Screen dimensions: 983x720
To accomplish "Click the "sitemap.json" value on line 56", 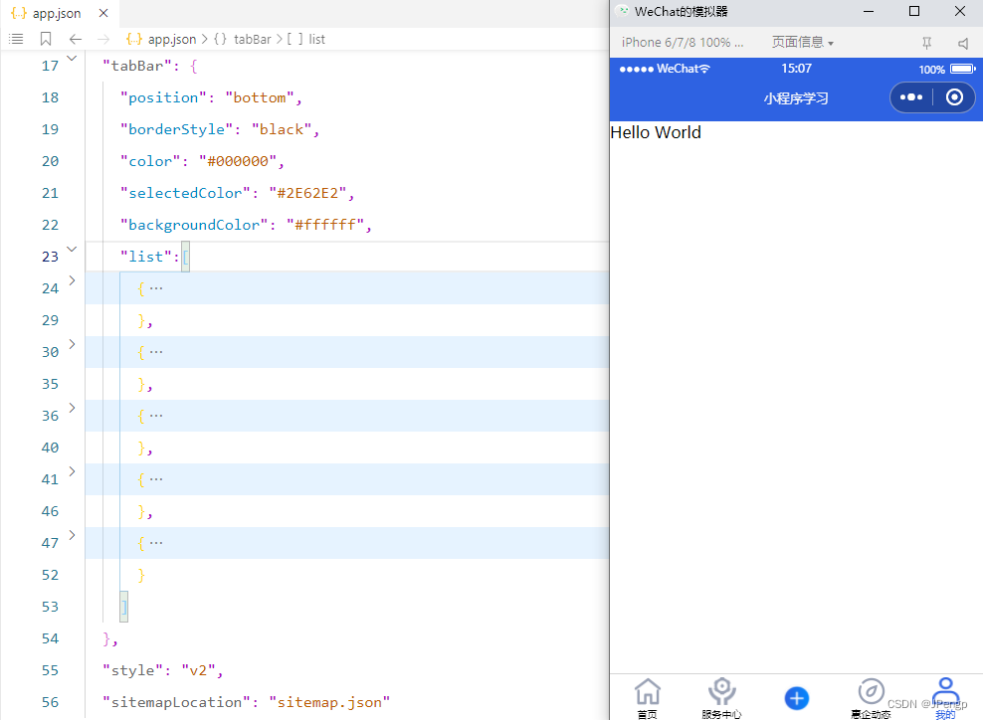I will click(x=329, y=702).
